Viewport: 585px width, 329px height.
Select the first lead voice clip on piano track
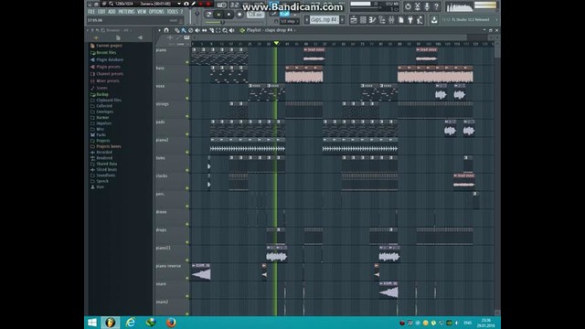(x=314, y=55)
